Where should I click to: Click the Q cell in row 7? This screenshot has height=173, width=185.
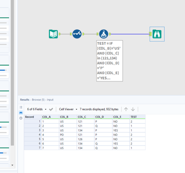click(104, 148)
